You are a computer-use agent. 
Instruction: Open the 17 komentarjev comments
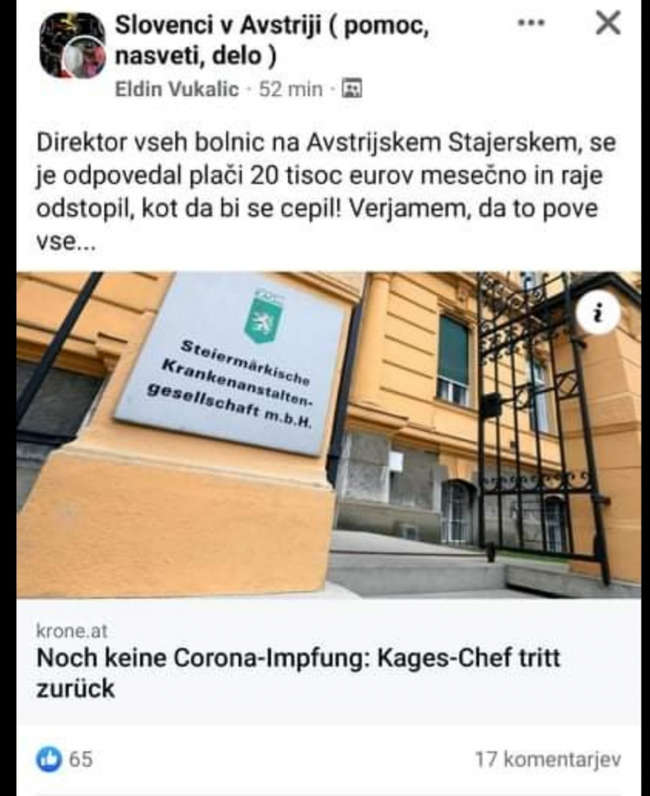(548, 760)
